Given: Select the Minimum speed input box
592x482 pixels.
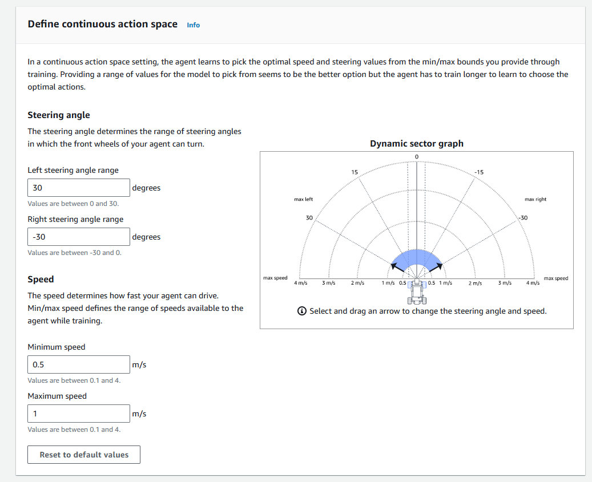Looking at the screenshot, I should pos(79,364).
